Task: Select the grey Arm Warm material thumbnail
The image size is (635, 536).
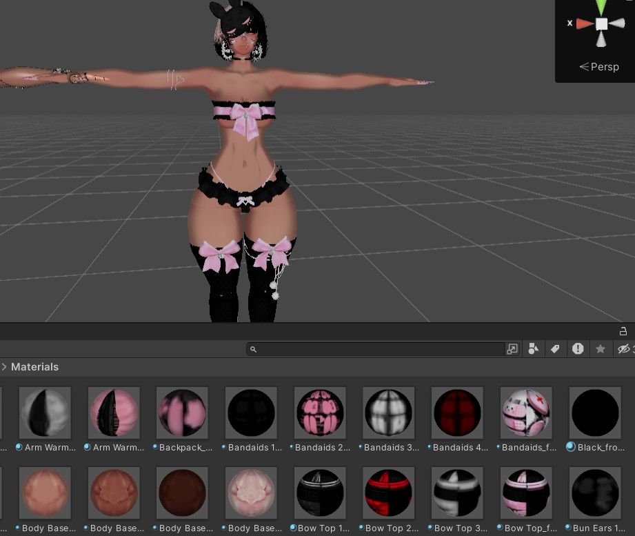Action: (45, 413)
